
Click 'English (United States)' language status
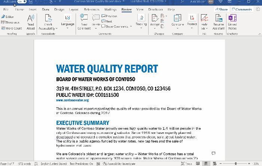54,164
